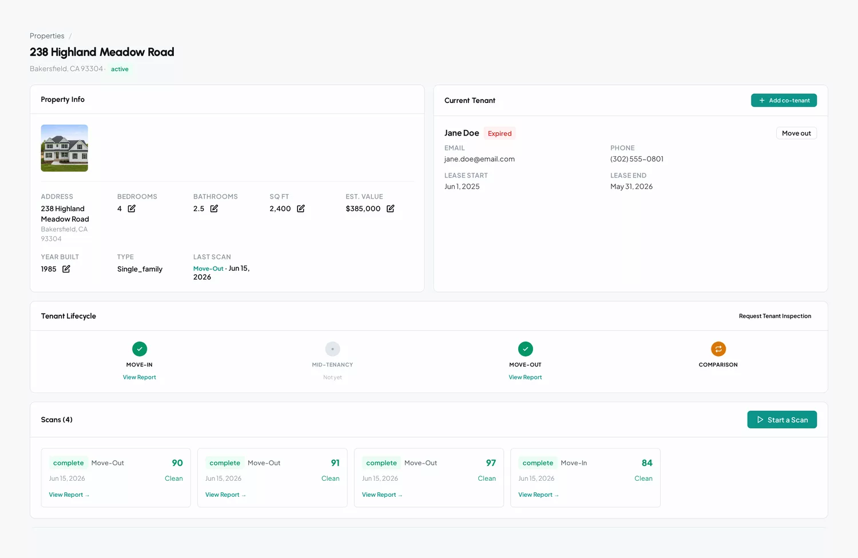Click the Add co-tenant button
The image size is (858, 558).
(x=784, y=100)
